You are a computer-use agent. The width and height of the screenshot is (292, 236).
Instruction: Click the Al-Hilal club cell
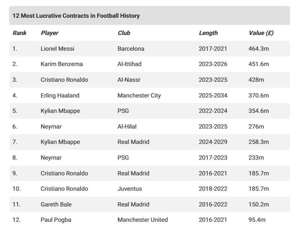pyautogui.click(x=127, y=126)
